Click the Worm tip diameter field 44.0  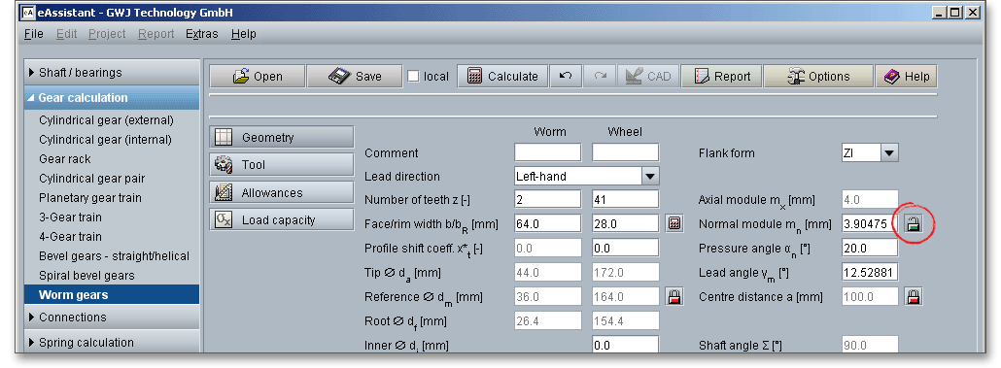tap(548, 272)
